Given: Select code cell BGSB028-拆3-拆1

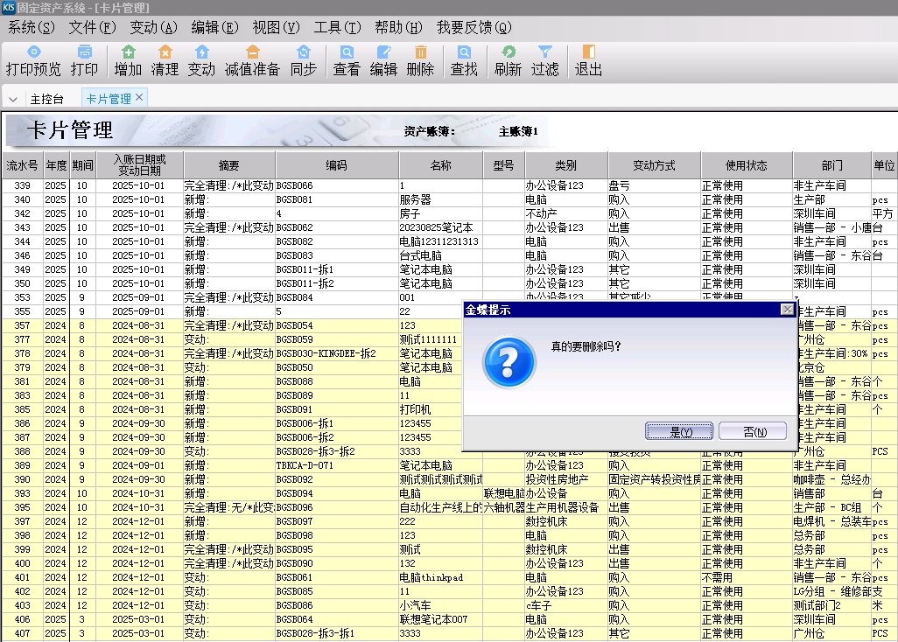Looking at the screenshot, I should pyautogui.click(x=337, y=634).
